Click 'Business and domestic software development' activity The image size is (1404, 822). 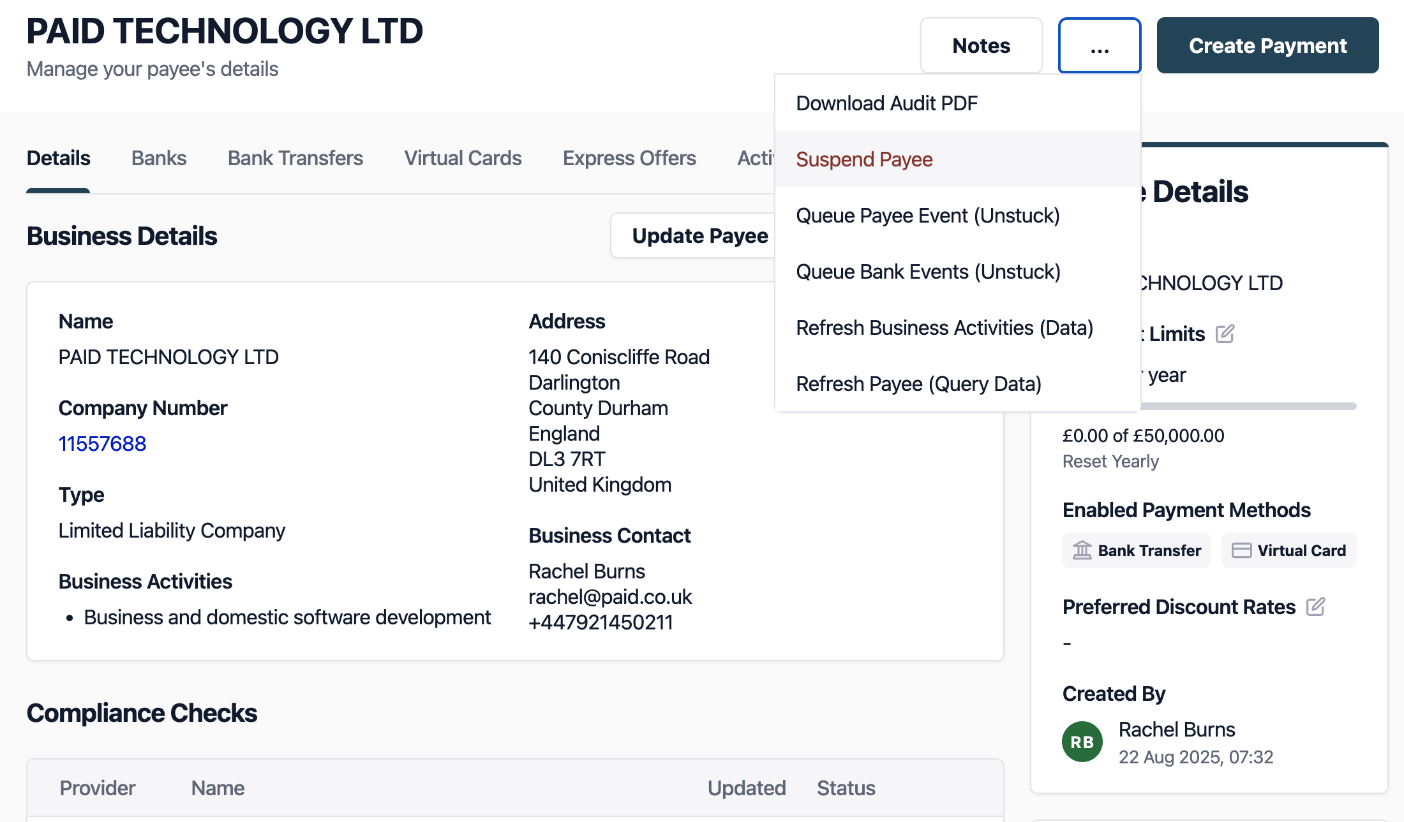(x=287, y=617)
